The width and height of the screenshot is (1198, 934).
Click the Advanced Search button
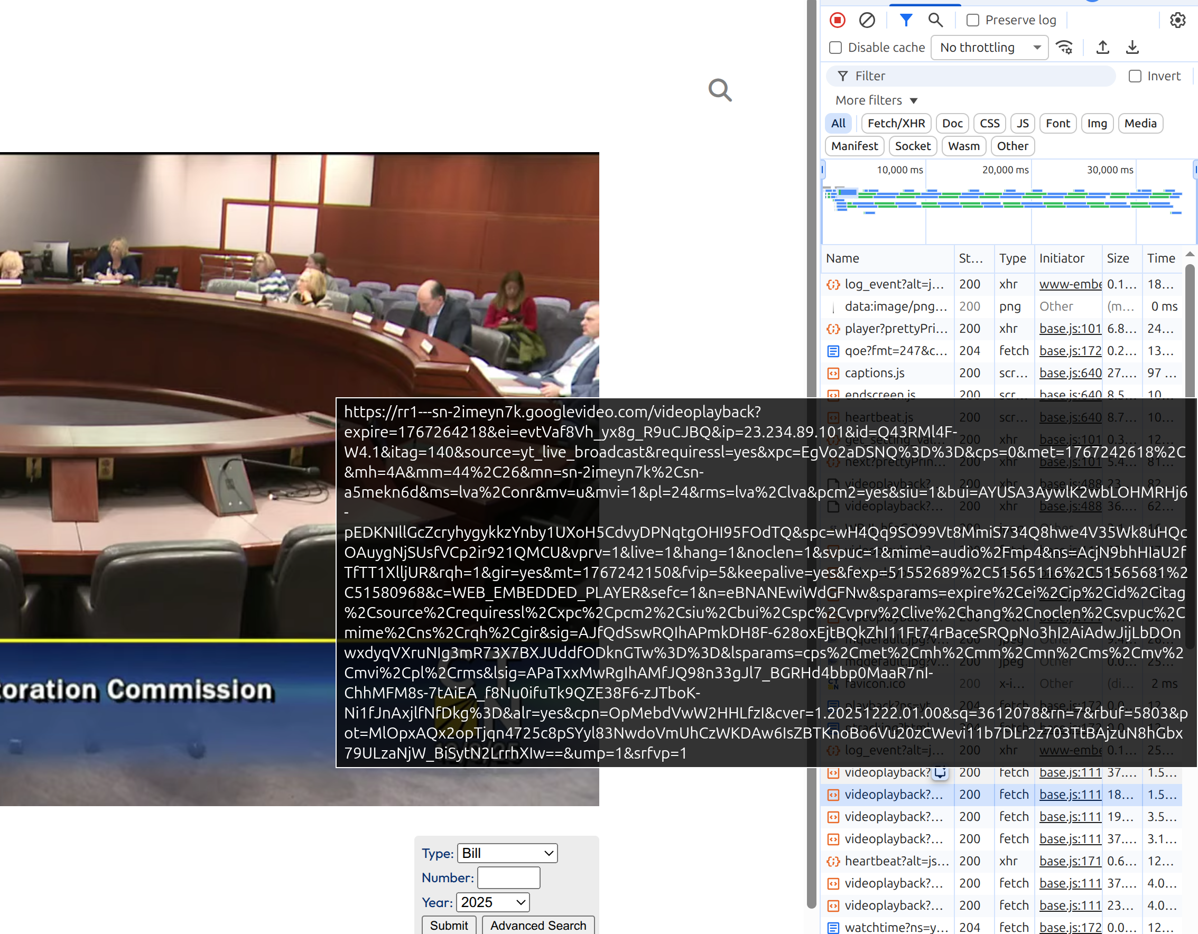pos(537,925)
